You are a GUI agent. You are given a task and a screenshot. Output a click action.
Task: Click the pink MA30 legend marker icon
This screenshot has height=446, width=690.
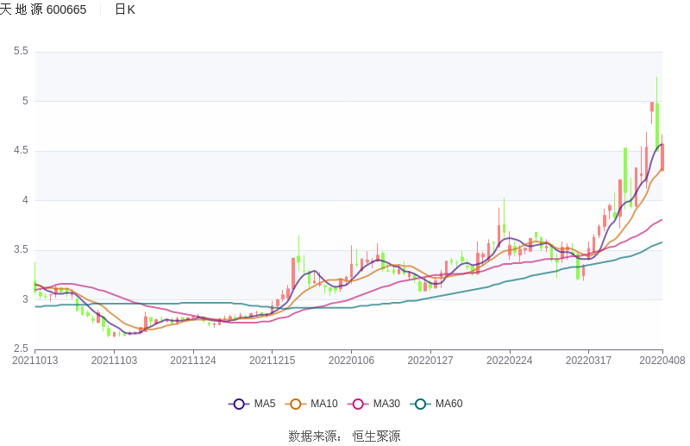coord(359,404)
